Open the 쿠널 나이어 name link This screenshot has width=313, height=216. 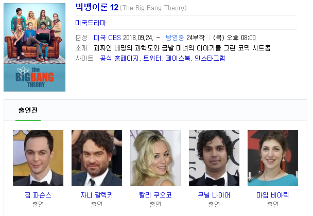pyautogui.click(x=214, y=195)
